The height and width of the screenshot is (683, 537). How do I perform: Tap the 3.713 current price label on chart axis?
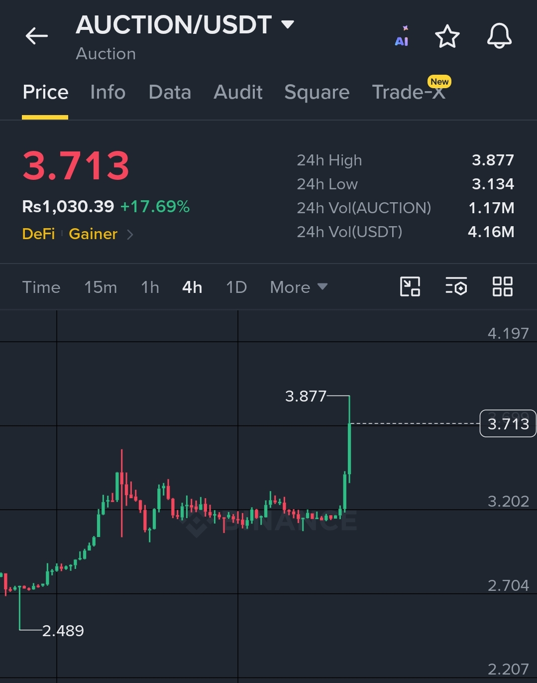(x=508, y=423)
